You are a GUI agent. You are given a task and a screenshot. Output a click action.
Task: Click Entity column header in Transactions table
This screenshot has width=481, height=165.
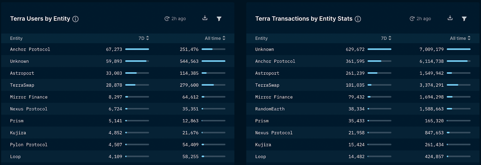261,38
